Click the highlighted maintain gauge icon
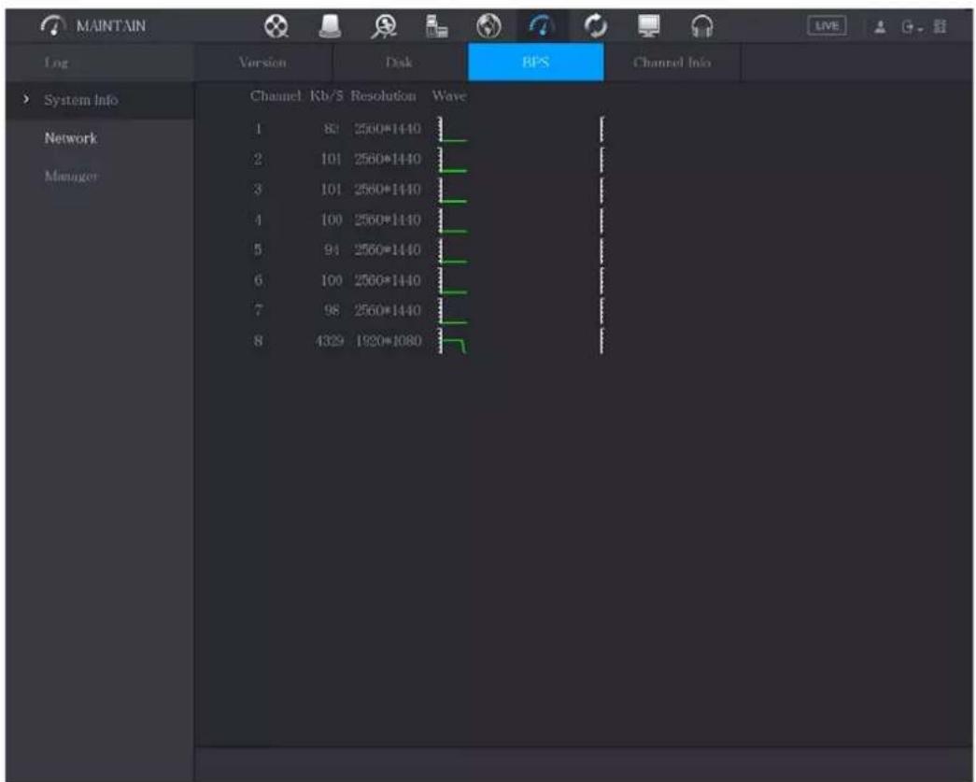Viewport: 976px width, 782px height. [542, 26]
